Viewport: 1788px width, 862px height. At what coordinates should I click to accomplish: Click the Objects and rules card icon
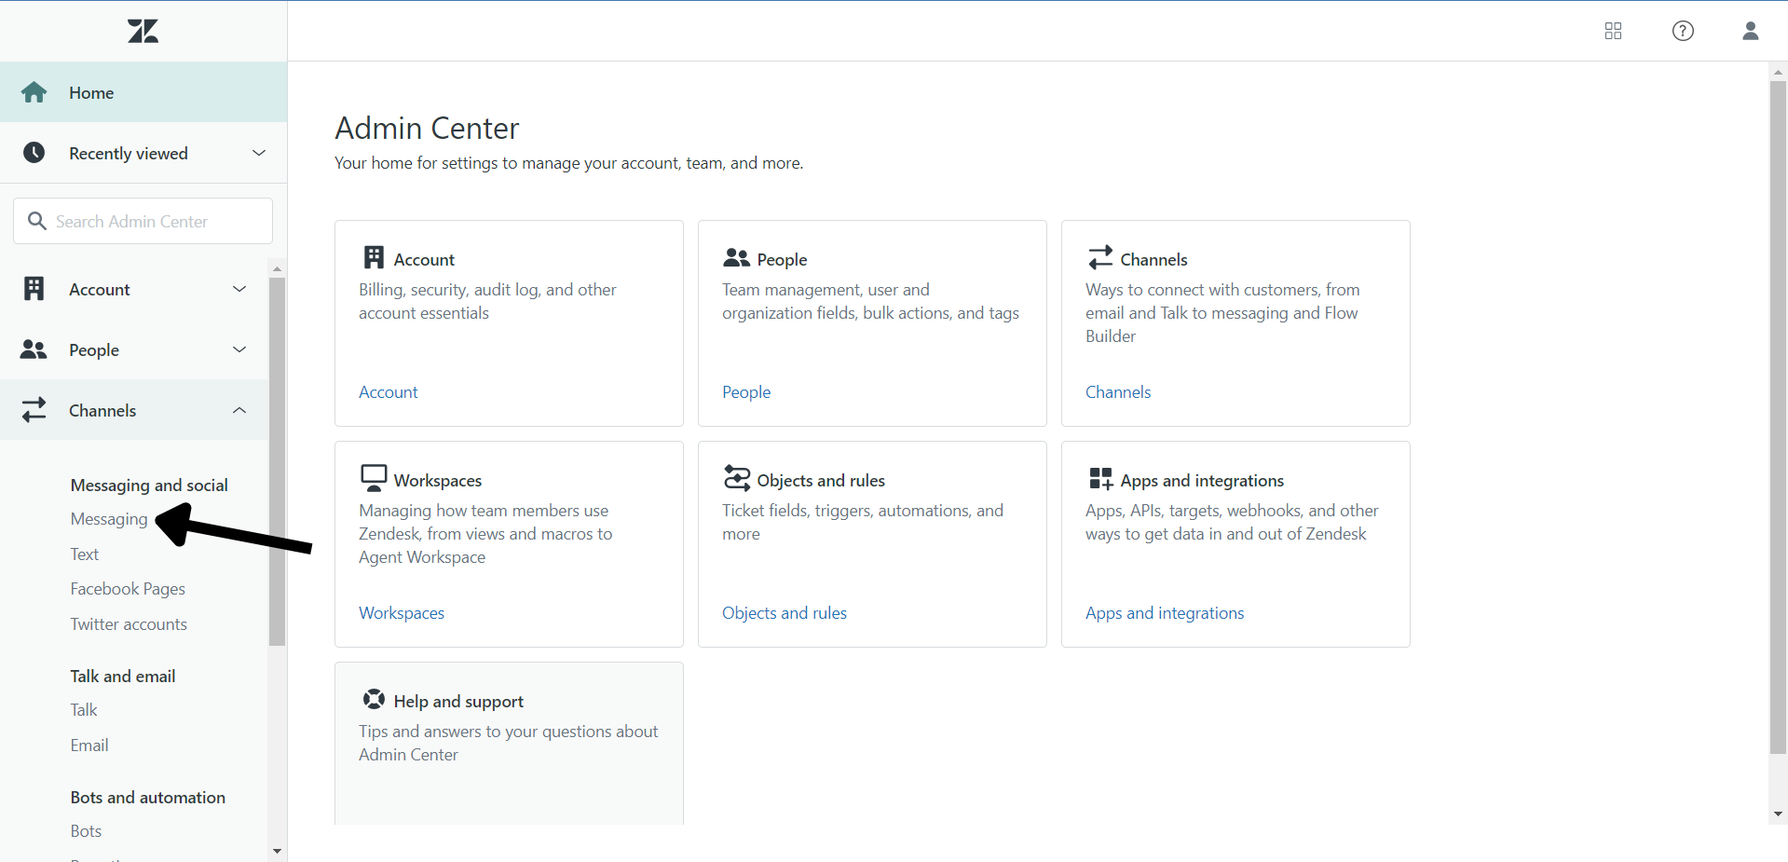pyautogui.click(x=737, y=478)
